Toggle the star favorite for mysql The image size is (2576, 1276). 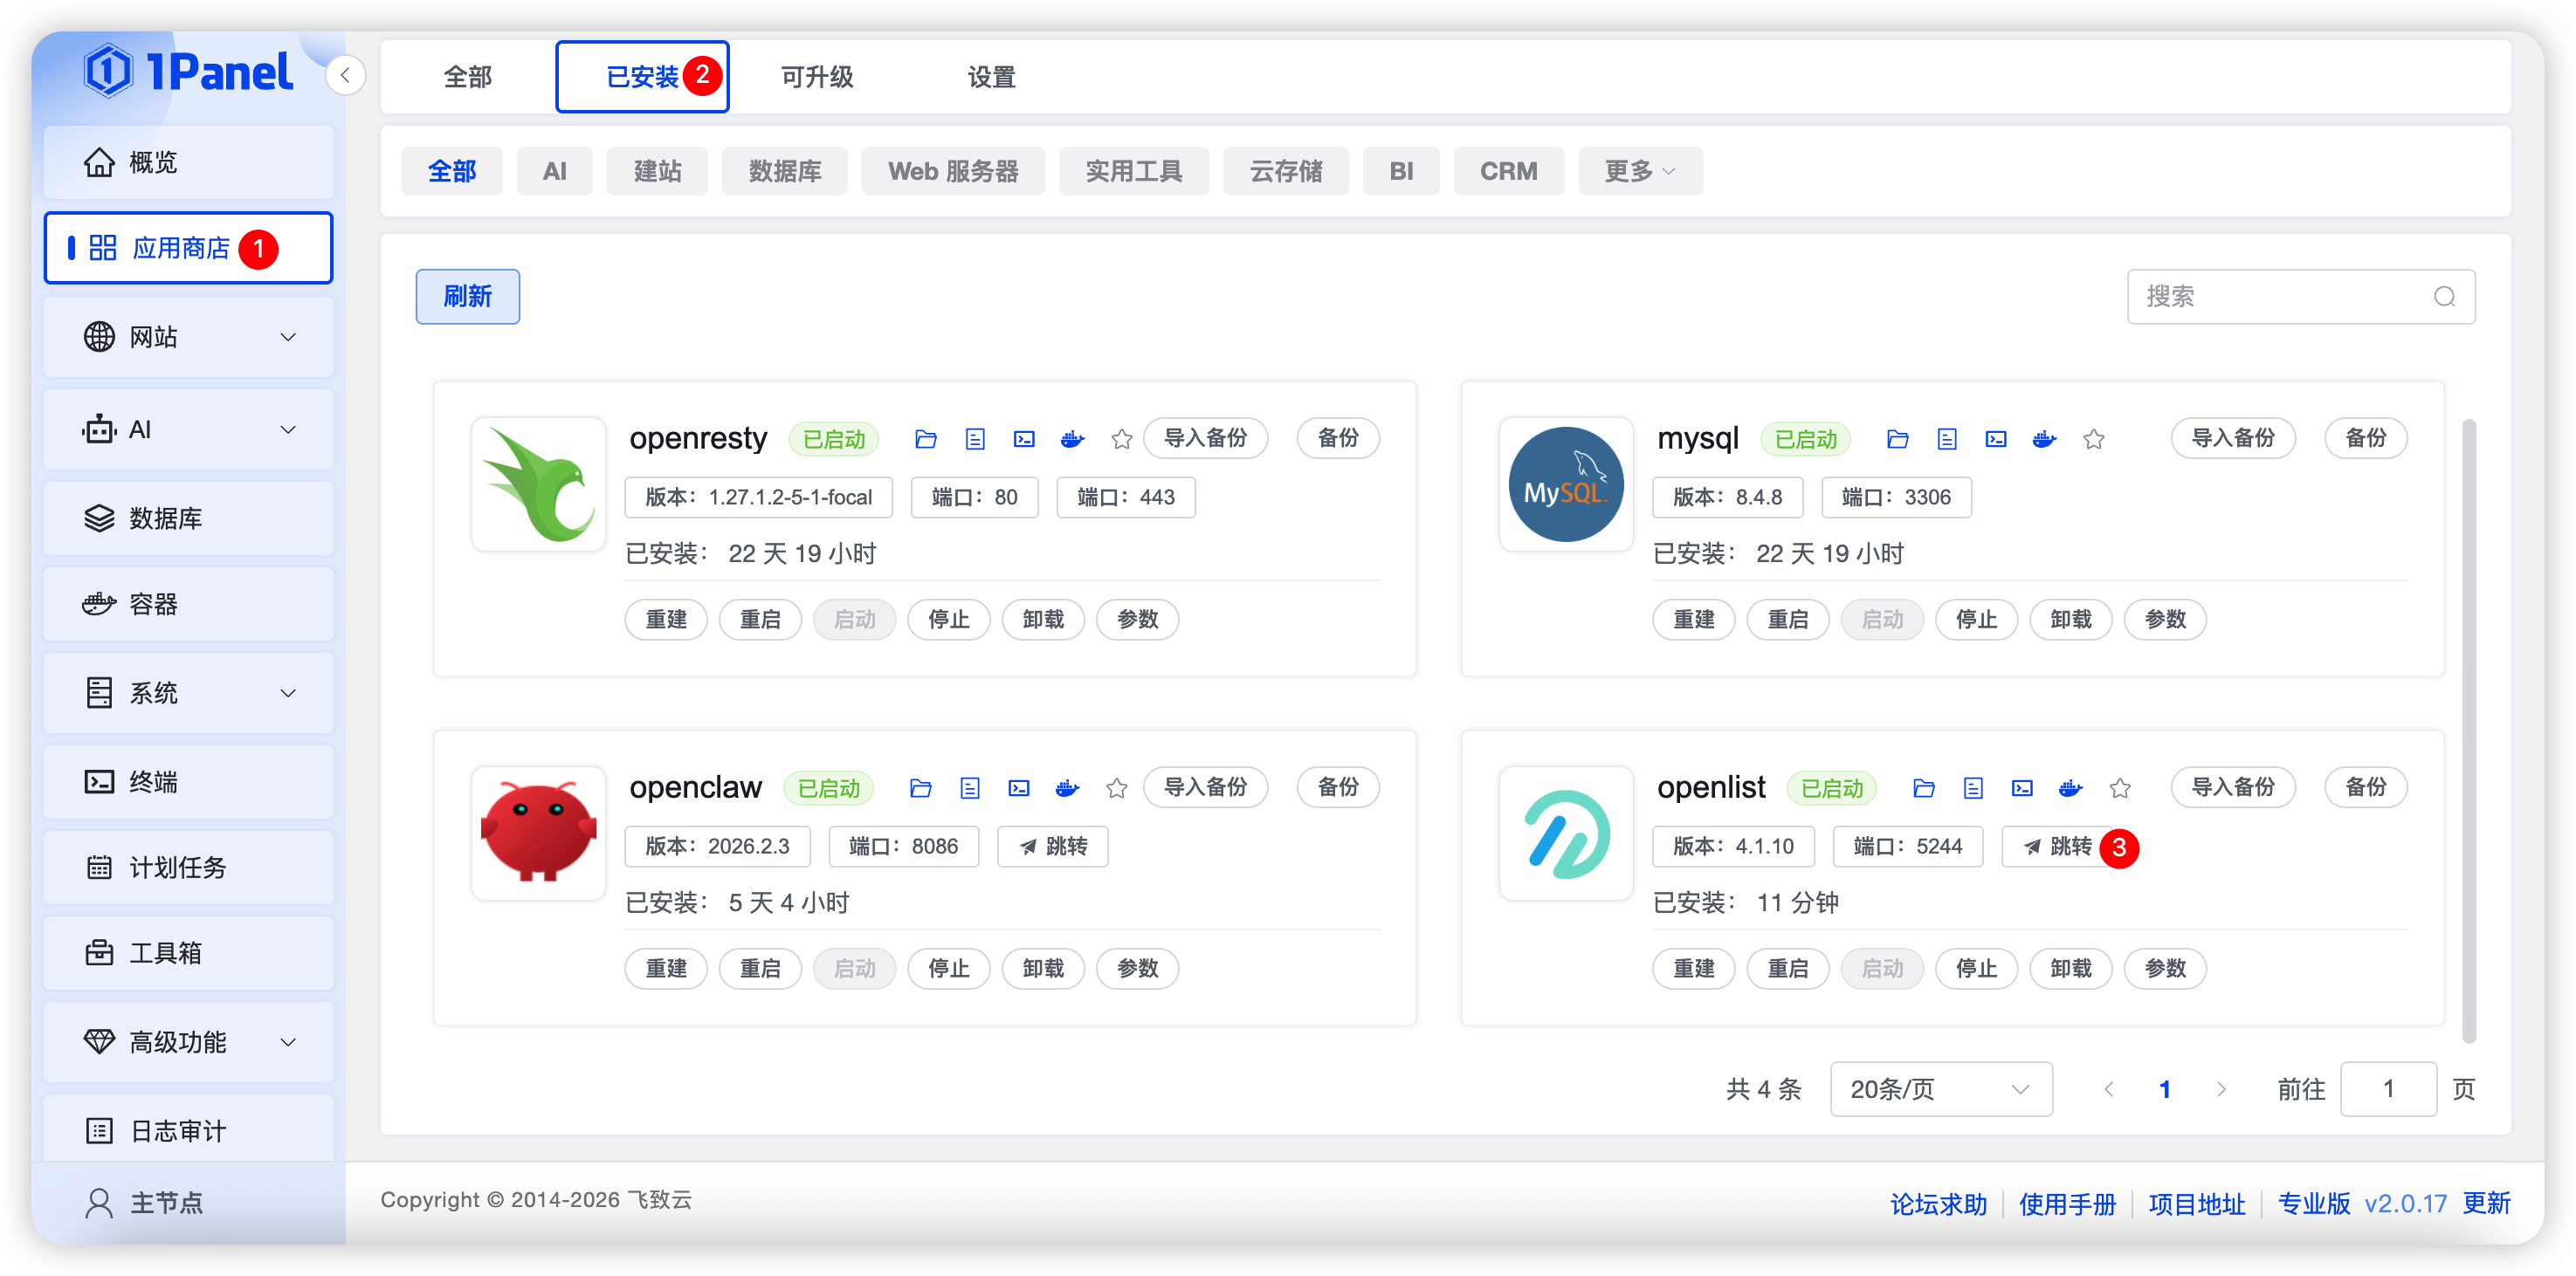(x=2093, y=439)
